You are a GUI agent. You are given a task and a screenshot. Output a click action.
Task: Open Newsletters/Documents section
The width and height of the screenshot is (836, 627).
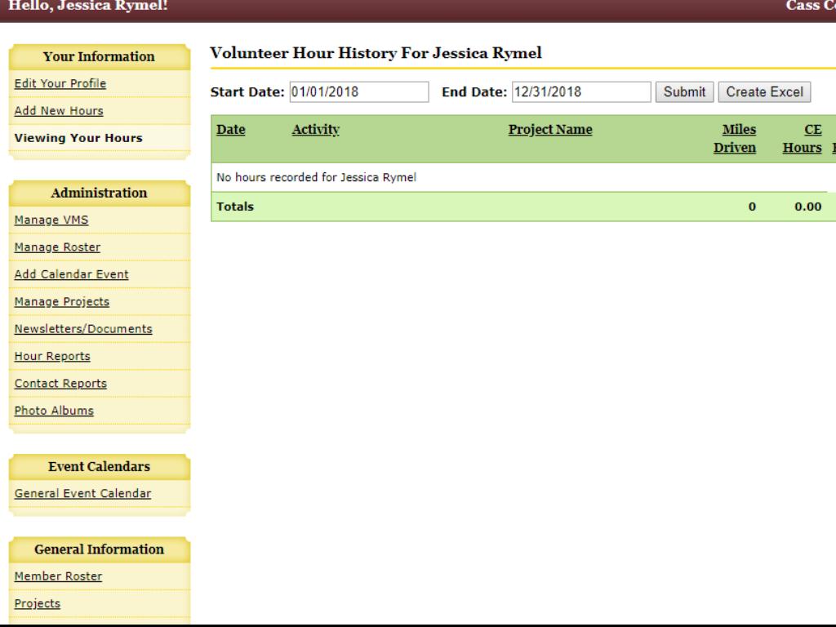tap(83, 329)
